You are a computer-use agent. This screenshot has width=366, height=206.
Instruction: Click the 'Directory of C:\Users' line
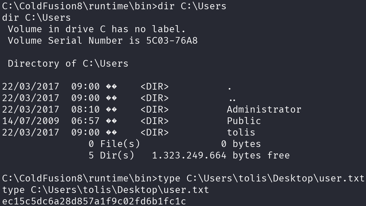(68, 63)
